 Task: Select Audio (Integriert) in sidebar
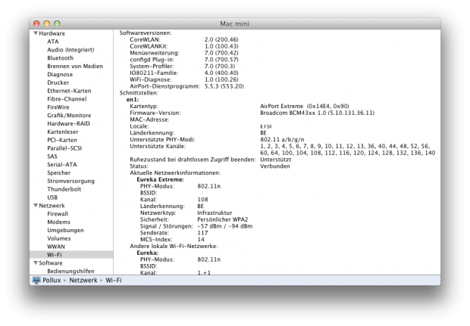coord(70,50)
